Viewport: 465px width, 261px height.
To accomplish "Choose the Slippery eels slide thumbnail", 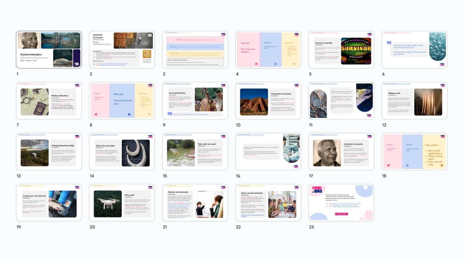I will point(414,101).
